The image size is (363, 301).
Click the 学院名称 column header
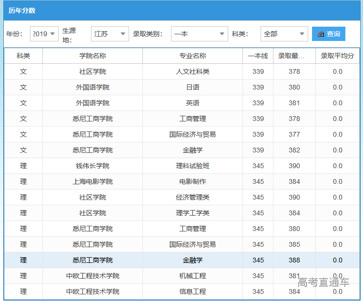coord(92,56)
